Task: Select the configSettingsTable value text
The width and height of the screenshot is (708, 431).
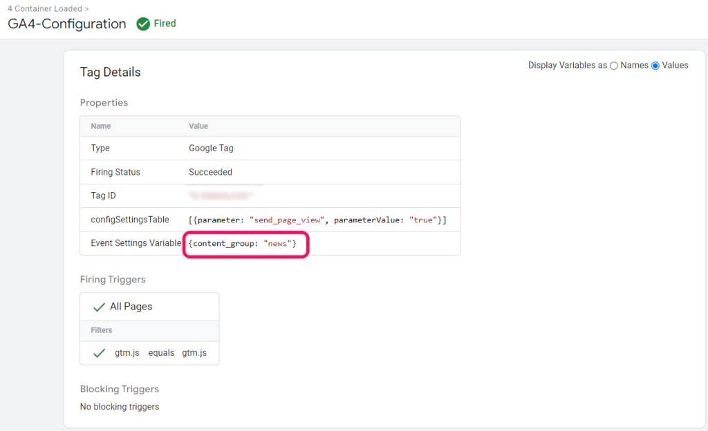Action: coord(319,218)
